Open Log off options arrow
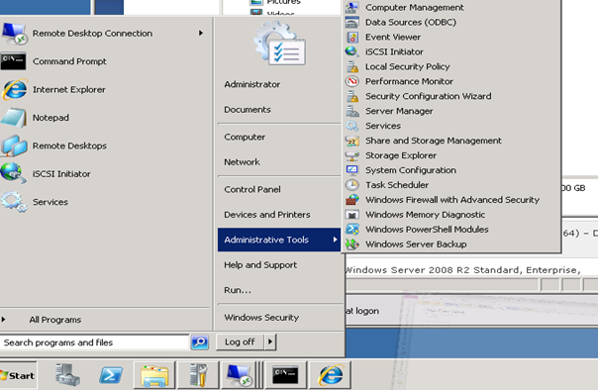 tap(270, 341)
